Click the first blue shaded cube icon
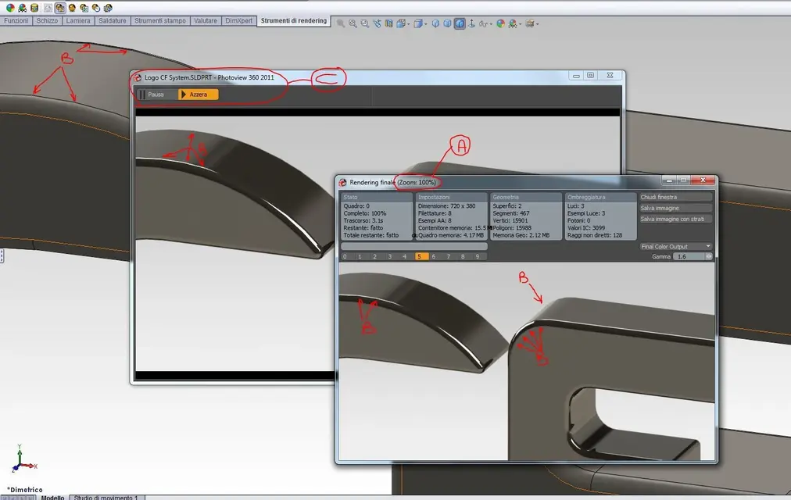The image size is (791, 500). (436, 23)
